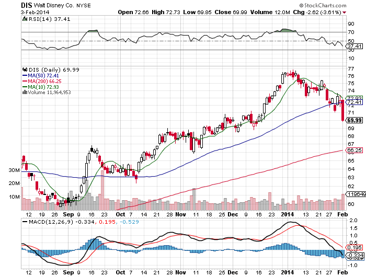This screenshot has height=277, width=366.
Task: Click 'Oct' on the MACD panel date axis
Action: pyautogui.click(x=120, y=272)
